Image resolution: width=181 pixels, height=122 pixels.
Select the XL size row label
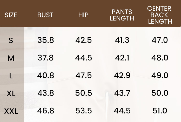[x=11, y=93]
